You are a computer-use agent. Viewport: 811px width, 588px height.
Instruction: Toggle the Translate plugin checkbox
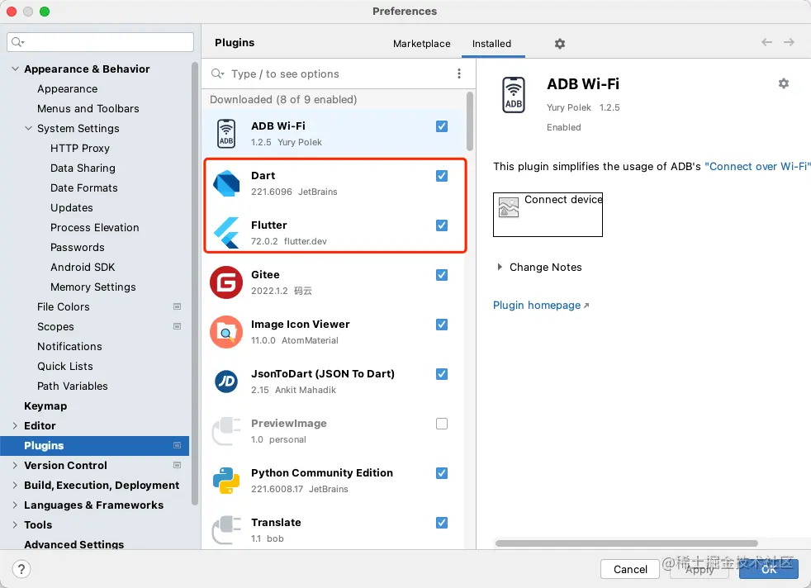(x=442, y=523)
